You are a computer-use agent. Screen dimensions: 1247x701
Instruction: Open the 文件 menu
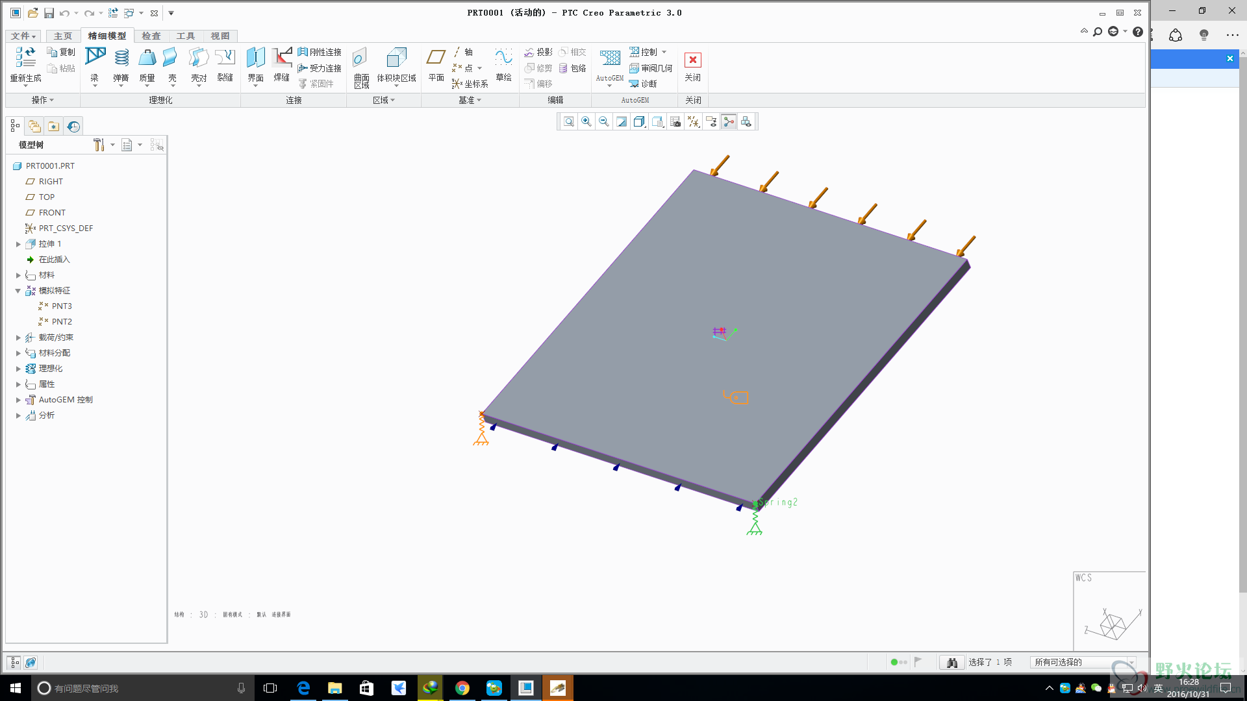[23, 36]
